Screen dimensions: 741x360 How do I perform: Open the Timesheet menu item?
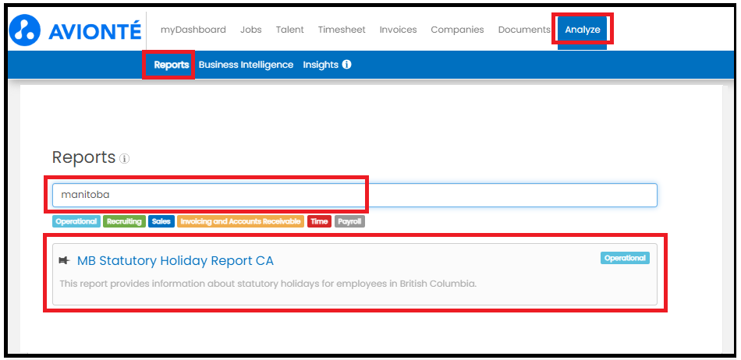pyautogui.click(x=342, y=30)
